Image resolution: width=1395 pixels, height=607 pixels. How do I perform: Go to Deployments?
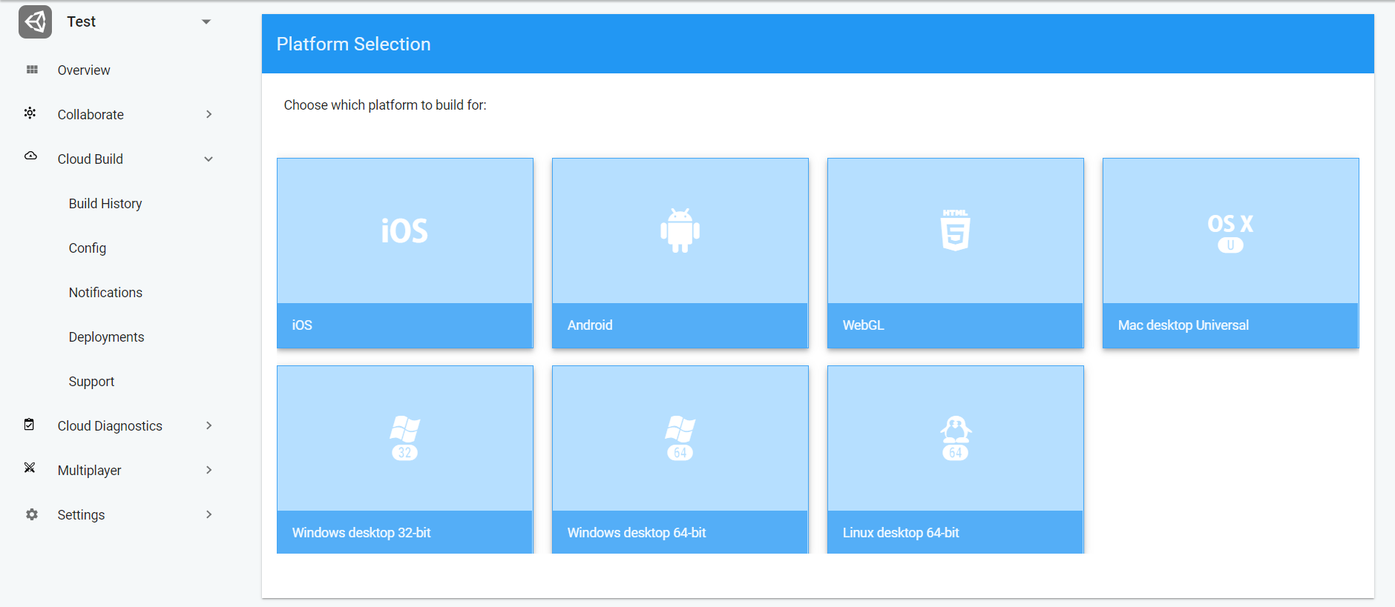(106, 337)
